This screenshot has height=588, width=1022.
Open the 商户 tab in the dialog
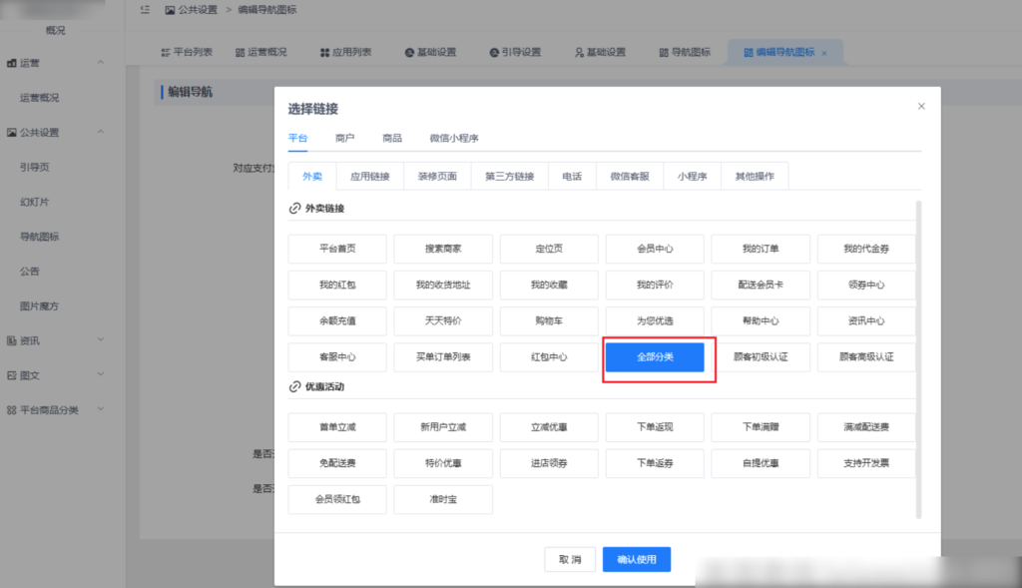[344, 139]
